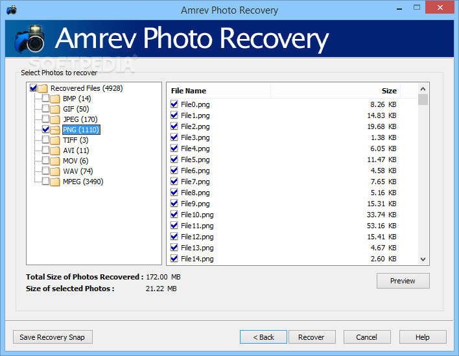The width and height of the screenshot is (459, 356).
Task: Uncheck File10.png checkbox
Action: pos(174,214)
